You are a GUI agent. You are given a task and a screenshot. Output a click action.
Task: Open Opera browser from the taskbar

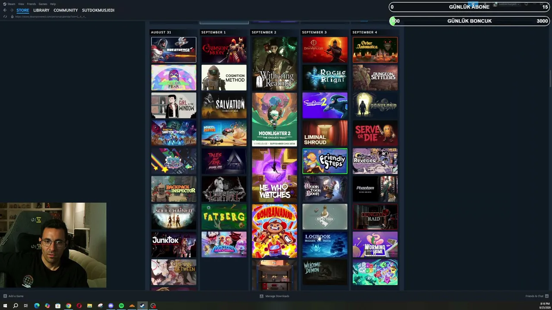point(79,306)
